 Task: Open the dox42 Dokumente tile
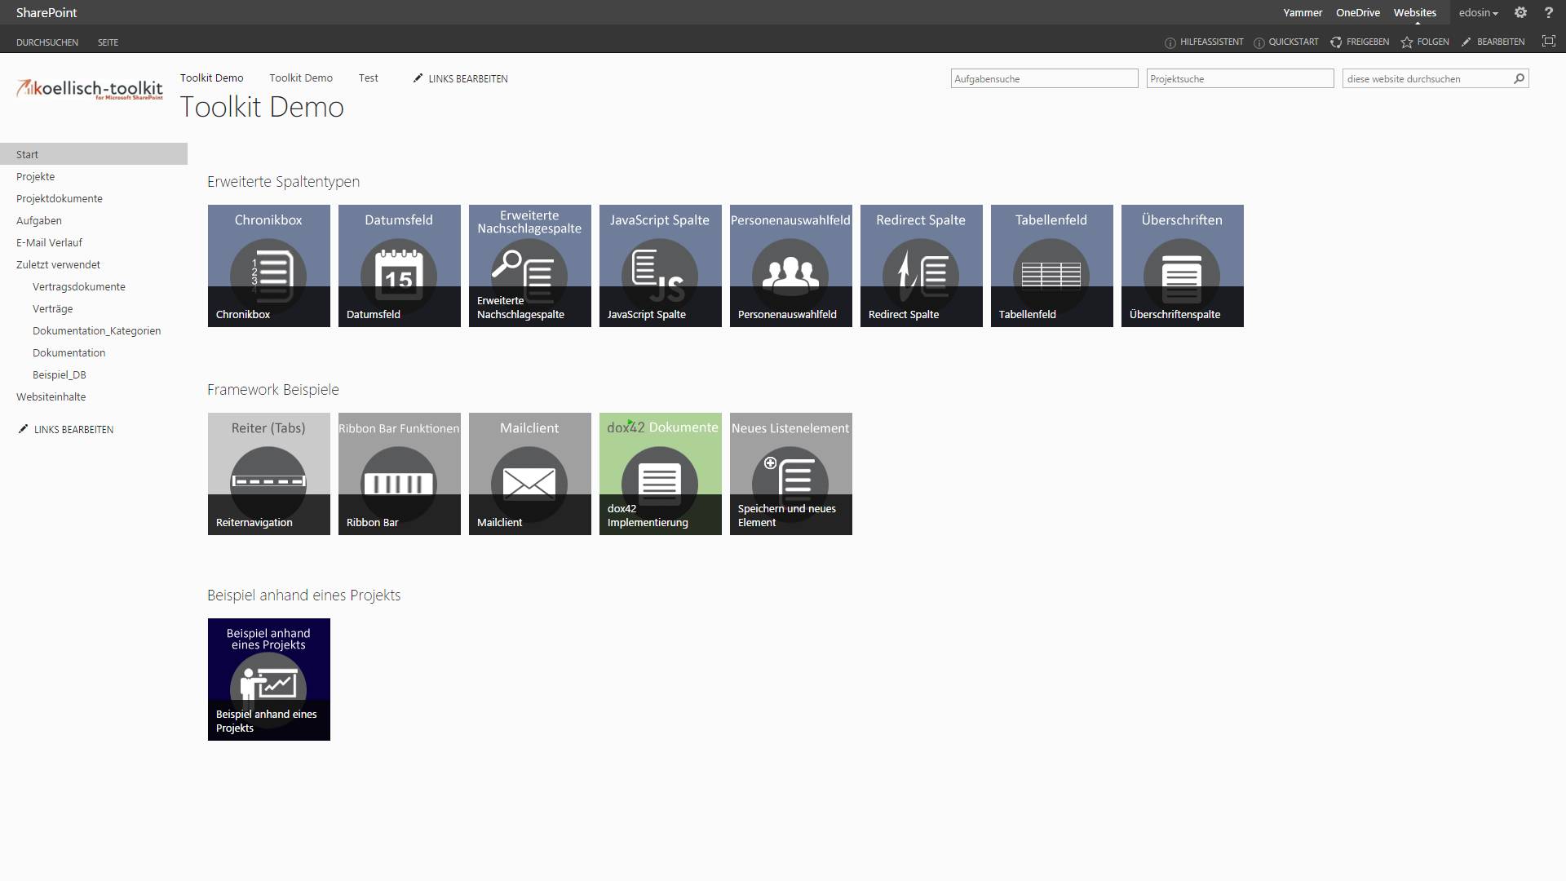click(661, 474)
